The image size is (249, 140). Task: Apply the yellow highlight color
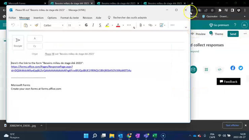coord(107,25)
